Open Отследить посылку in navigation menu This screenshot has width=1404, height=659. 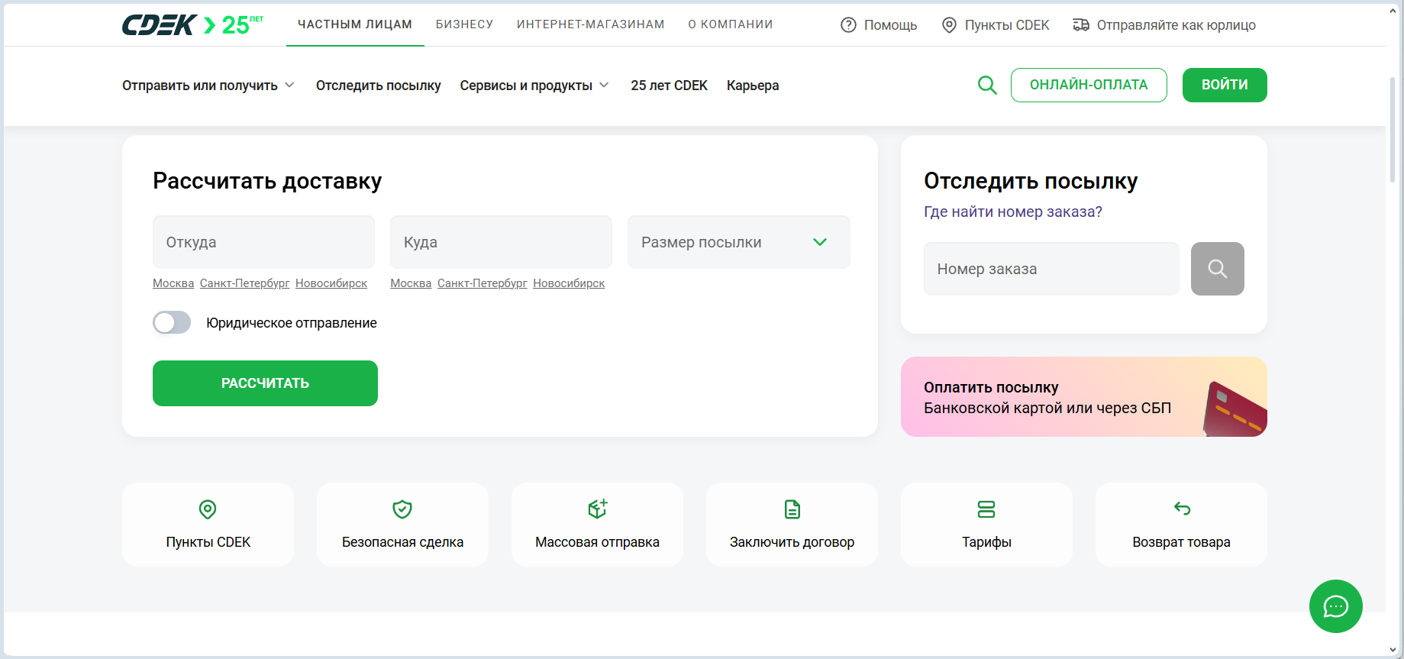click(x=379, y=86)
